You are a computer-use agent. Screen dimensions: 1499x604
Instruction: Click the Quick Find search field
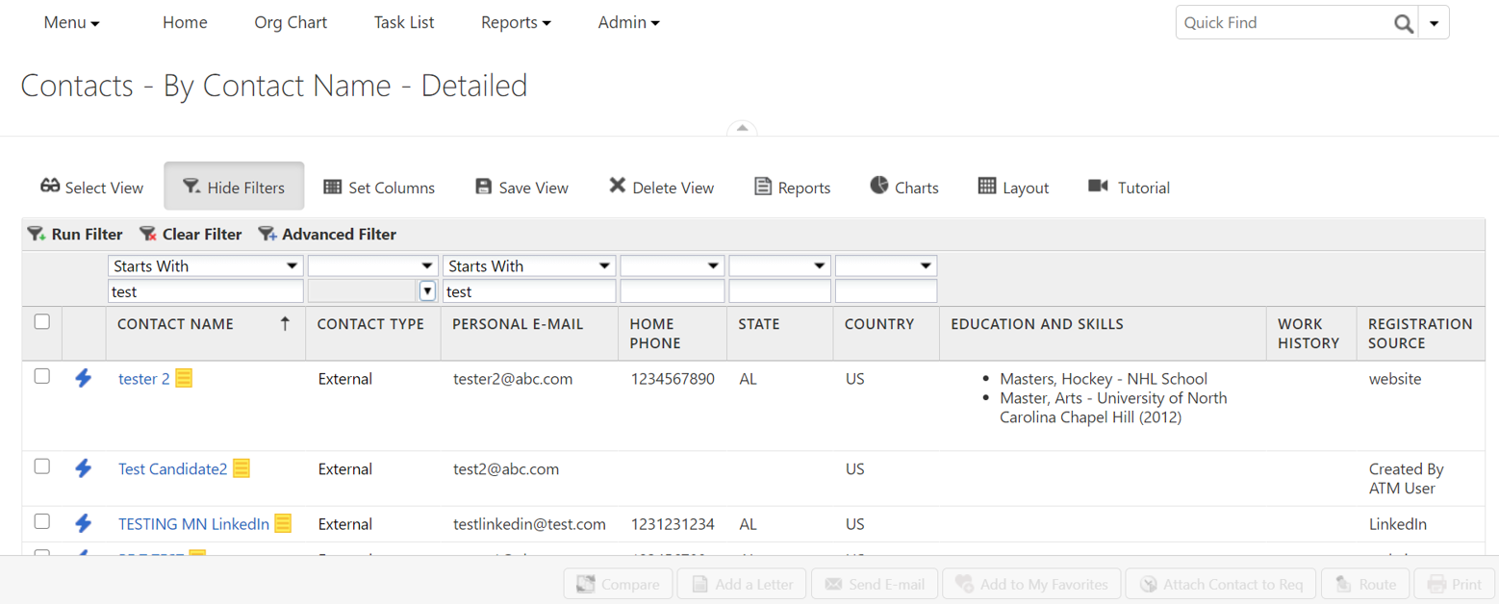click(x=1283, y=23)
